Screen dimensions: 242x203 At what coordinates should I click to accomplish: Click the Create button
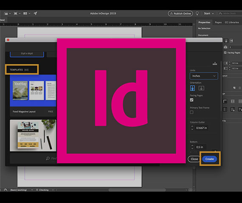(209, 159)
